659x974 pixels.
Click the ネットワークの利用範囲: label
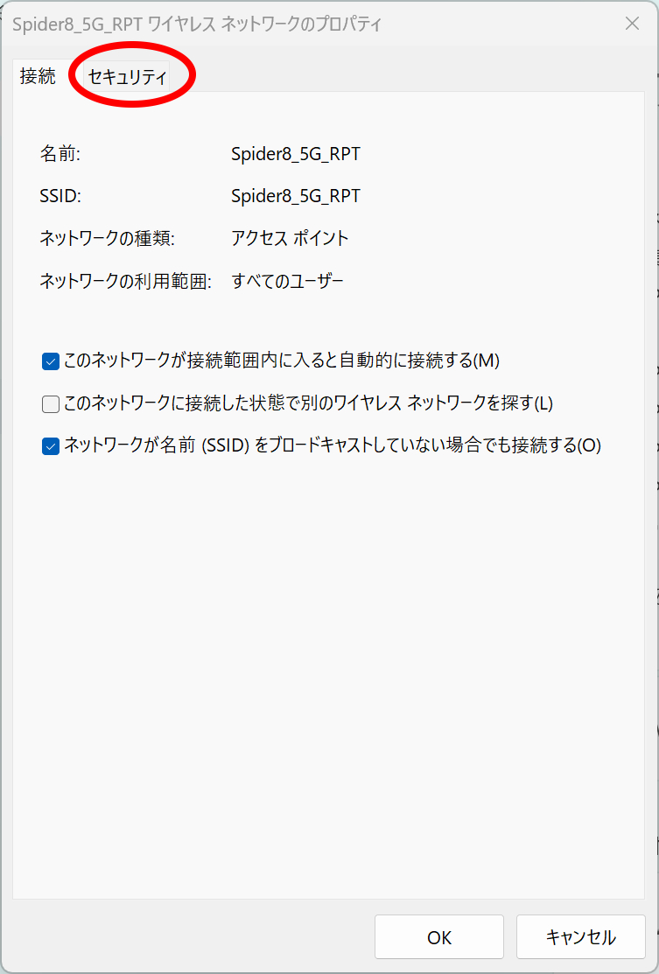[126, 282]
